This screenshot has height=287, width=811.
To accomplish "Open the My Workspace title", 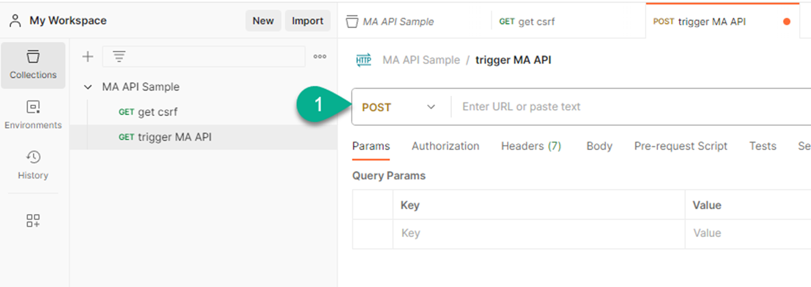I will click(x=68, y=21).
